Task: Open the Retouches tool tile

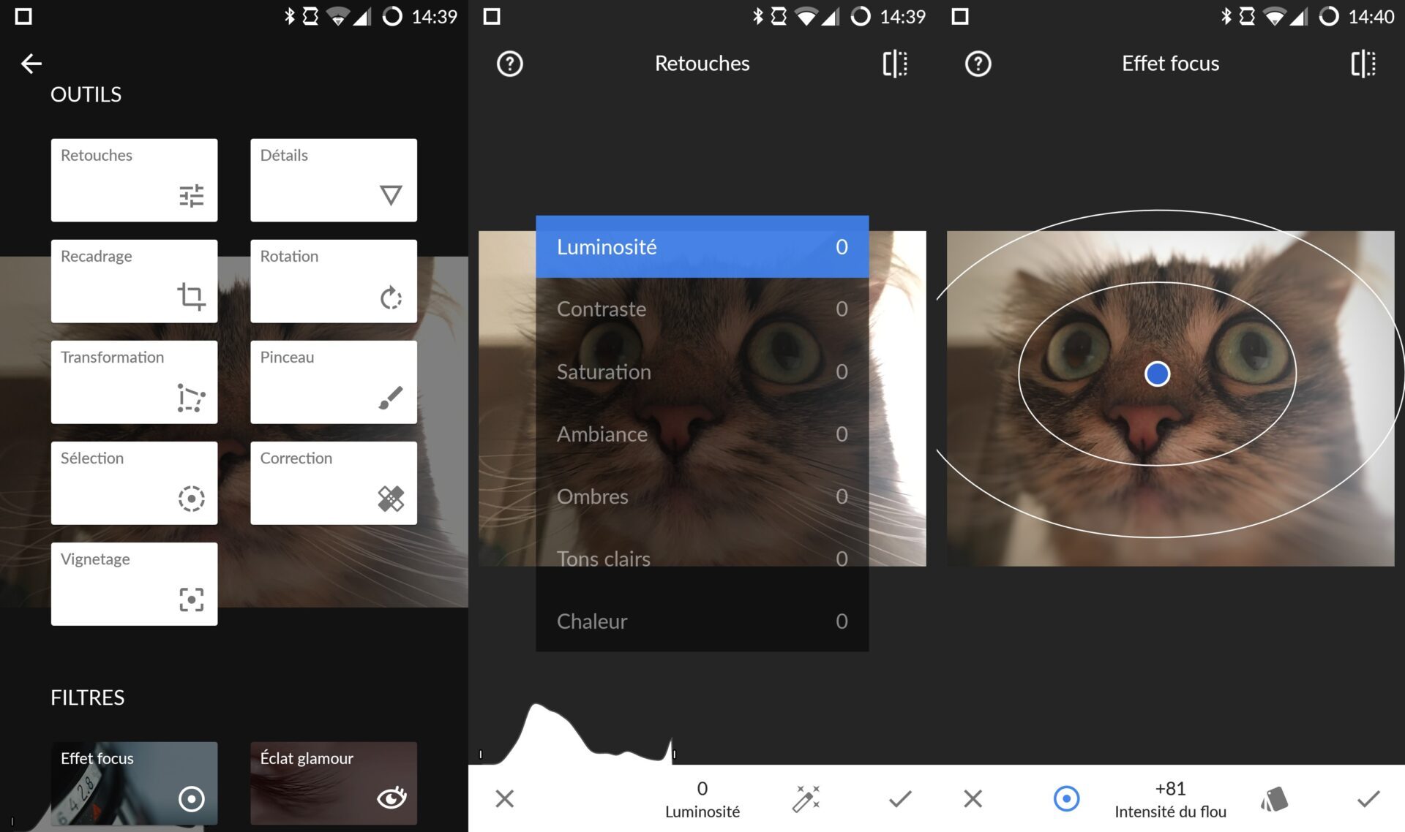Action: click(134, 180)
